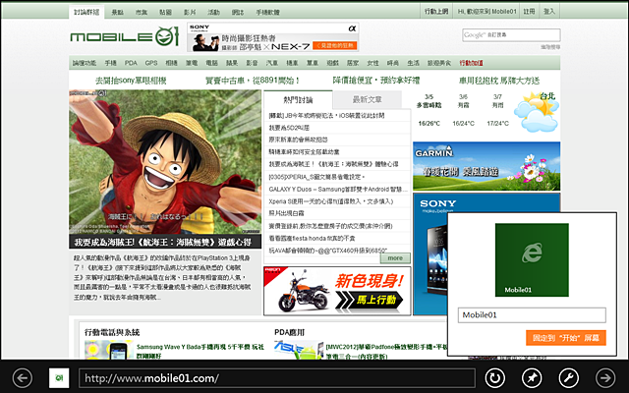Click the pin-to-Start pushpin icon

tap(532, 378)
